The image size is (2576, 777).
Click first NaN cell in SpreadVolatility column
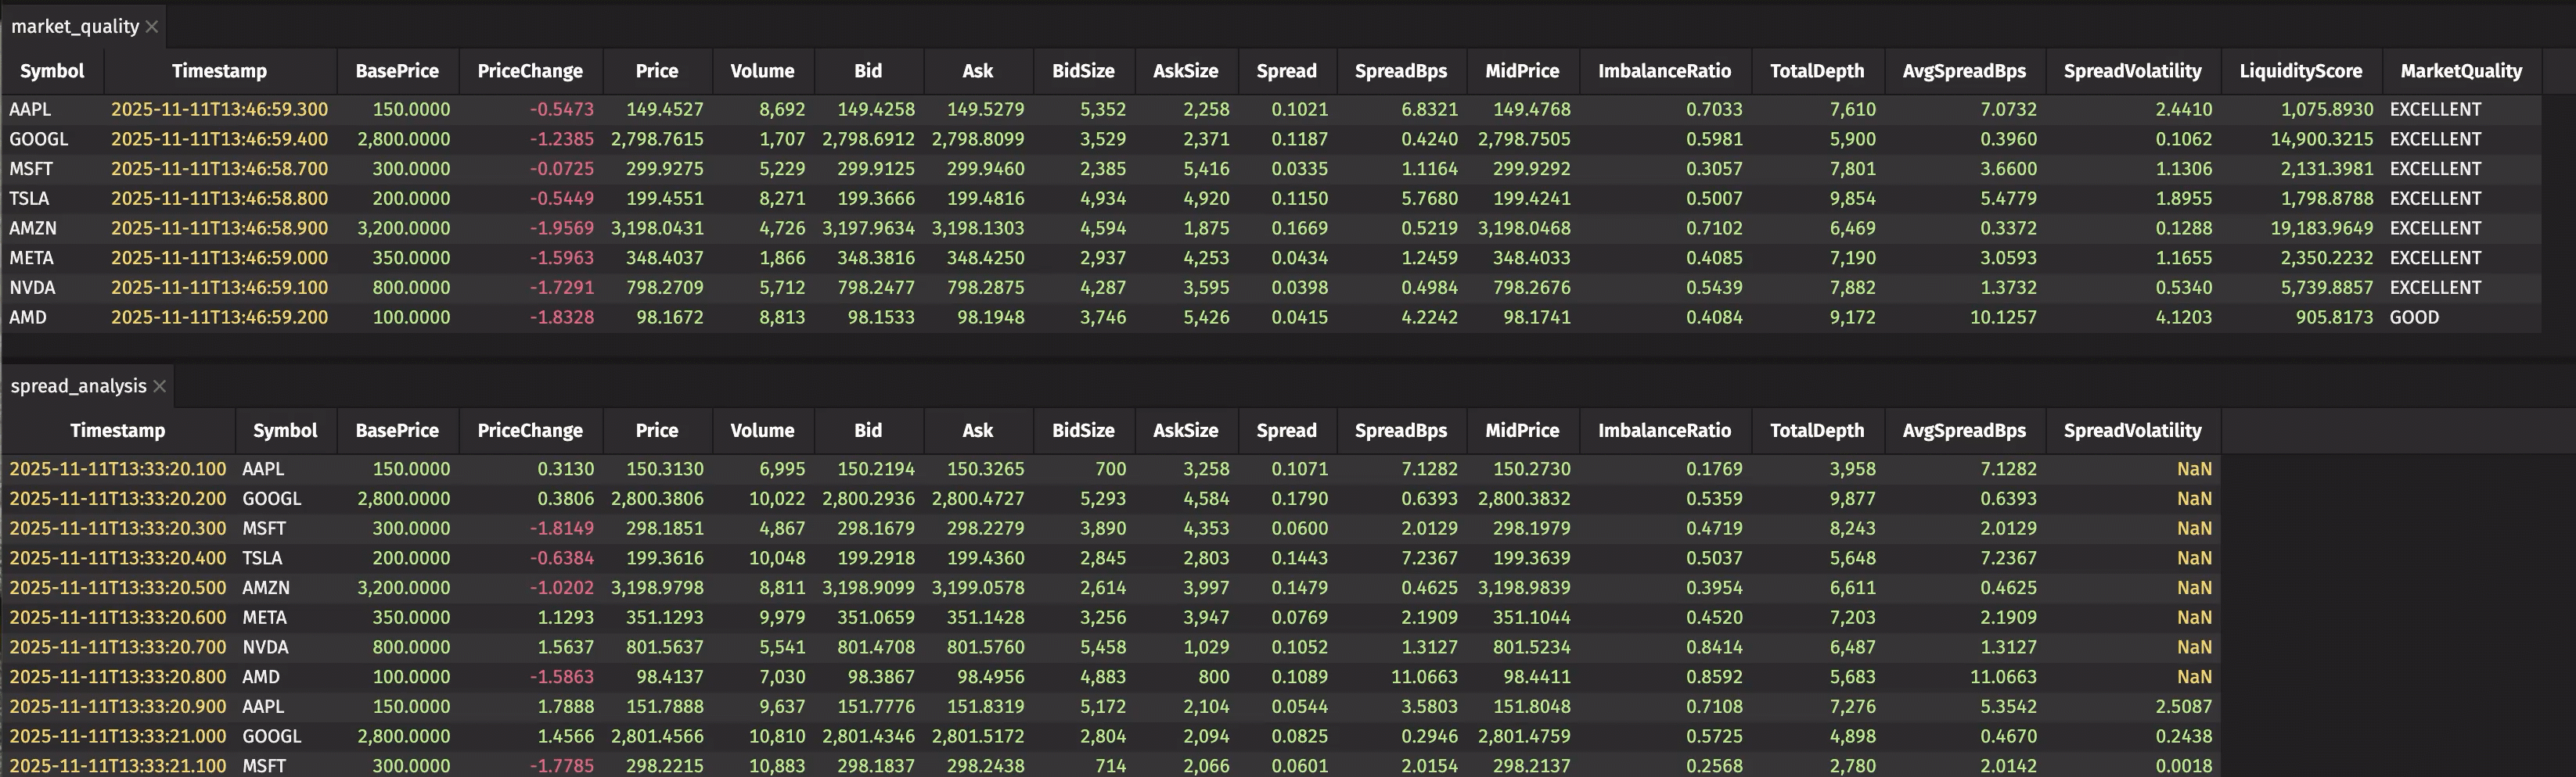coord(2193,468)
